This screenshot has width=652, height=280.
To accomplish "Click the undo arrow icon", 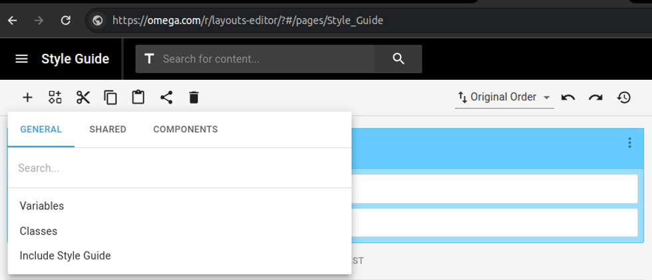I will 568,98.
